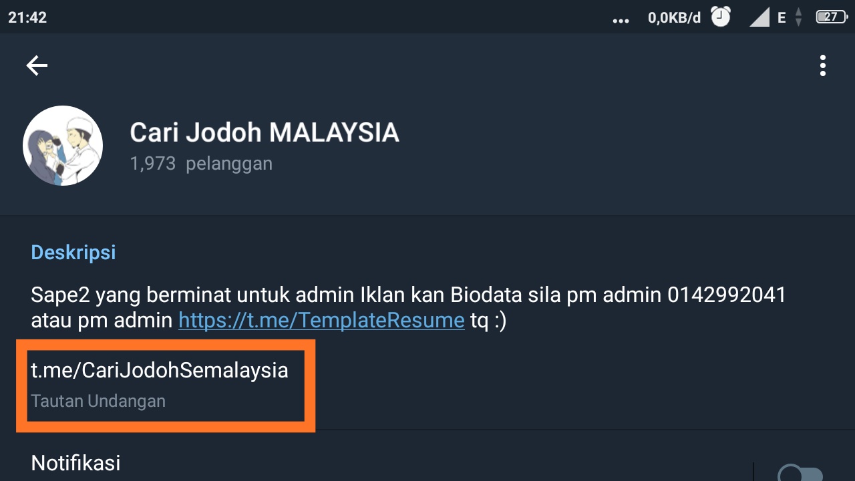Tap the invite link t.me/CariJodohSemalaysia

(x=159, y=370)
